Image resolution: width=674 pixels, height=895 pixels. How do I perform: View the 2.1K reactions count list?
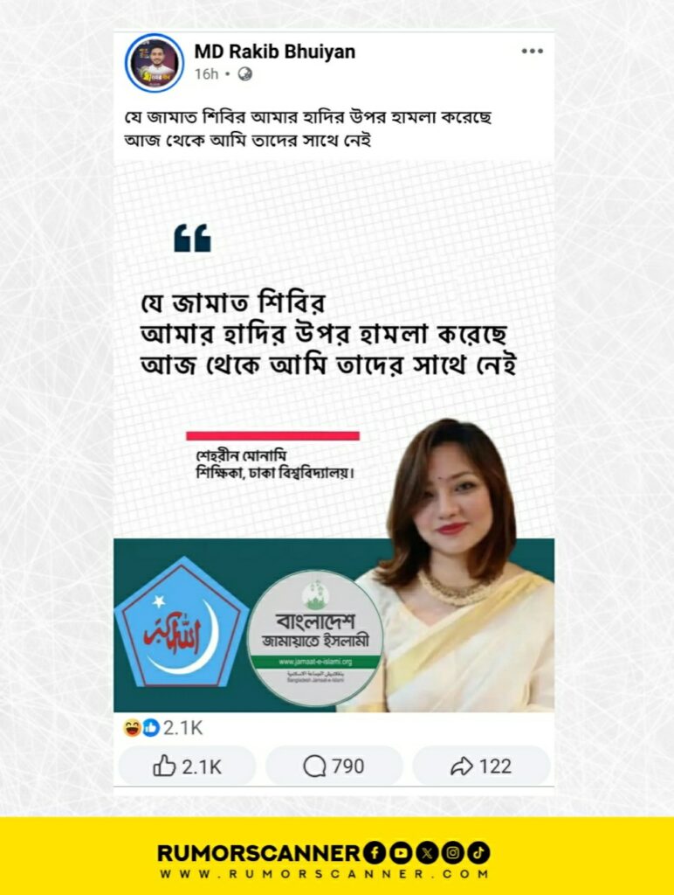[183, 728]
